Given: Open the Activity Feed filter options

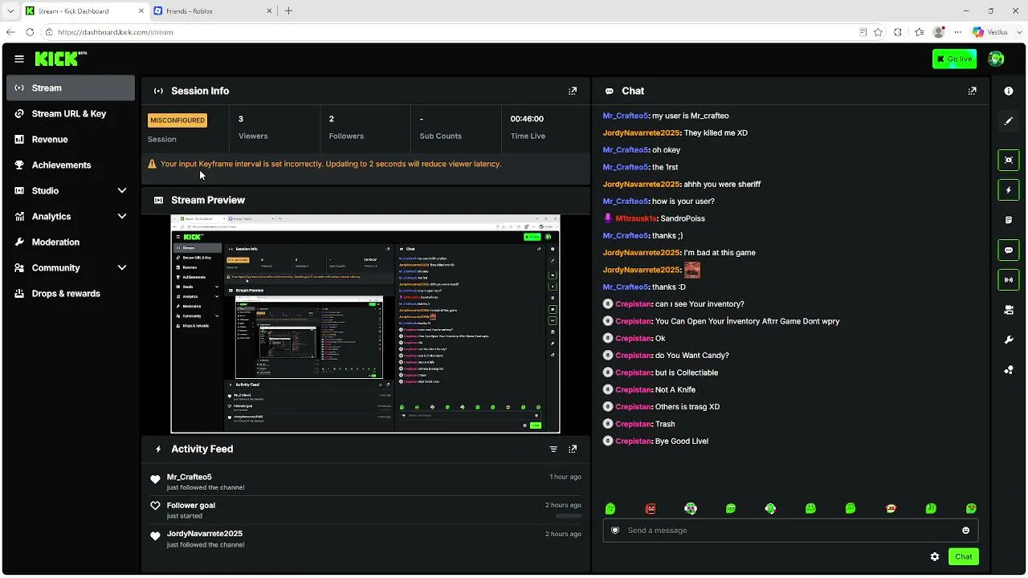Looking at the screenshot, I should pos(553,450).
